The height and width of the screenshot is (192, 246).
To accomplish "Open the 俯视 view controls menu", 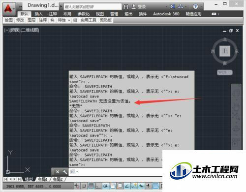I will (x=15, y=30).
